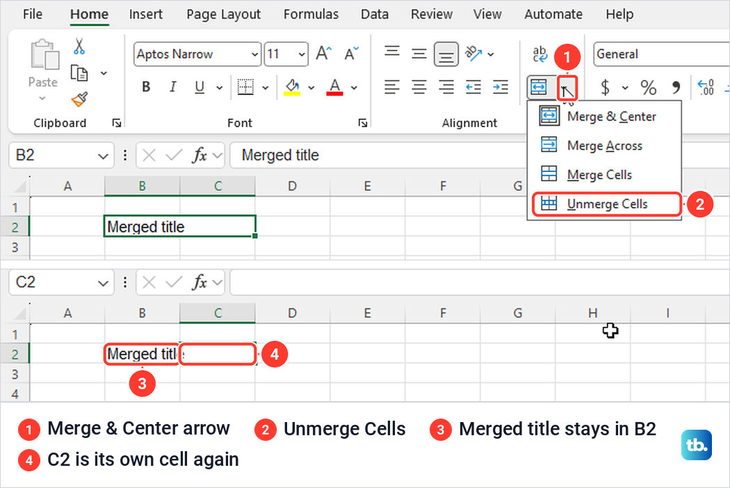Viewport: 730px width, 488px height.
Task: Open the View tab
Action: pyautogui.click(x=487, y=14)
